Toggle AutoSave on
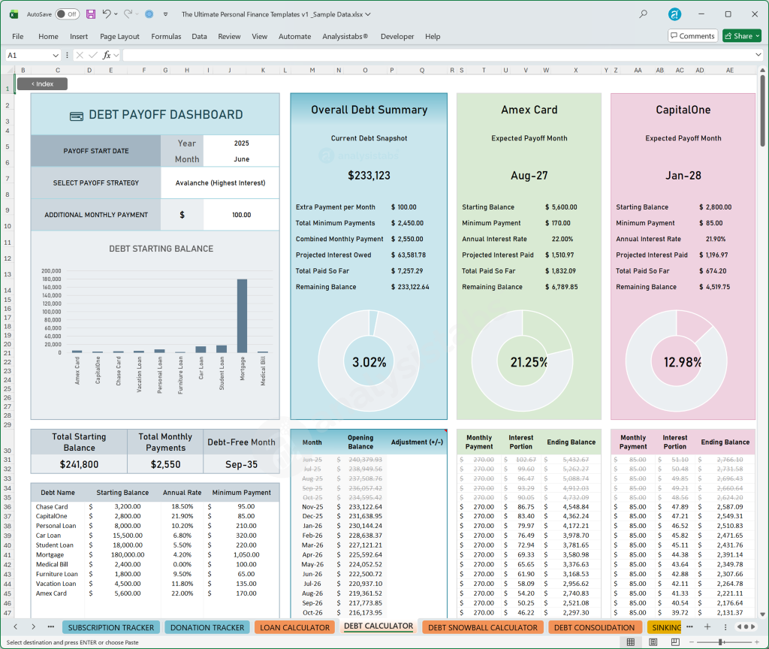Image resolution: width=769 pixels, height=649 pixels. click(68, 14)
